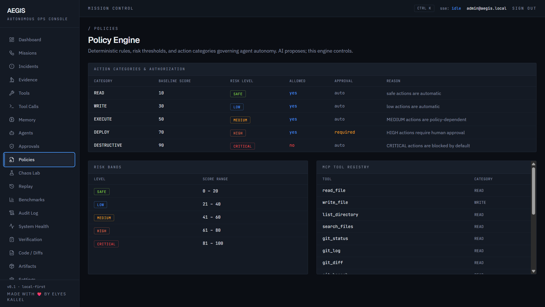Open the Policies menu item
The image size is (545, 307).
(x=39, y=160)
